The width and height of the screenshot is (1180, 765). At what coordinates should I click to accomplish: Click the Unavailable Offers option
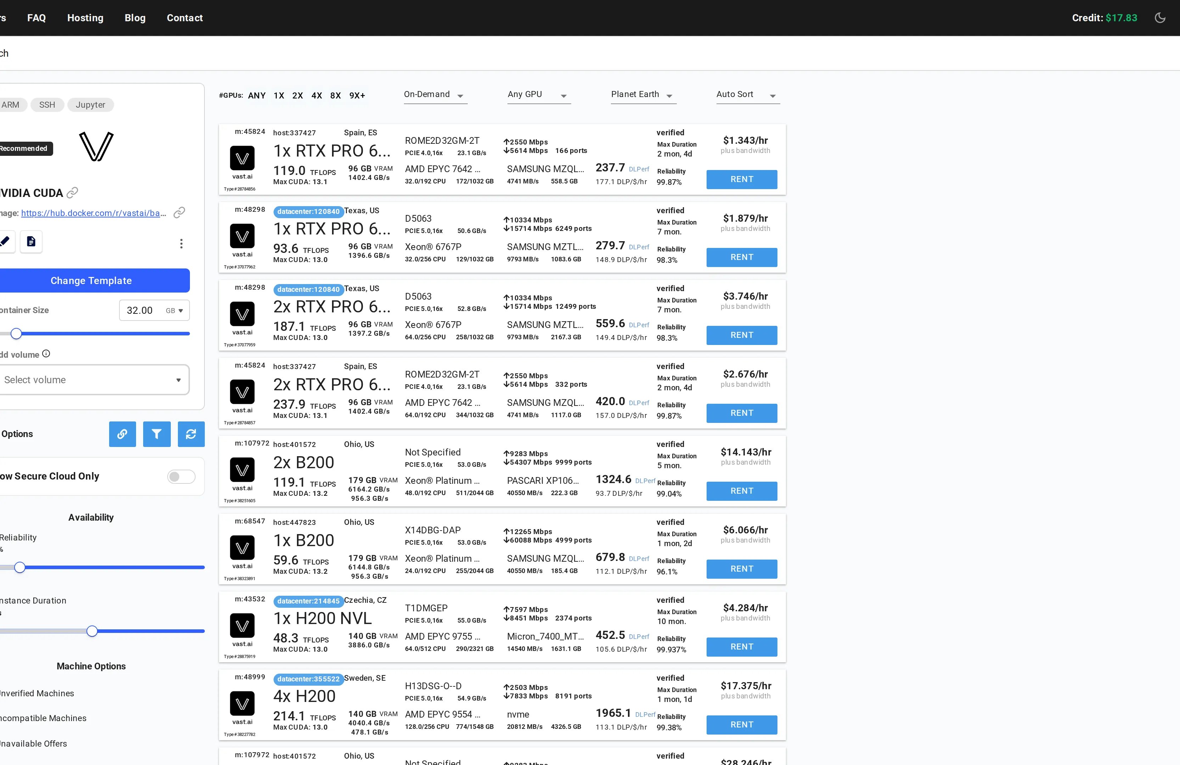point(33,744)
